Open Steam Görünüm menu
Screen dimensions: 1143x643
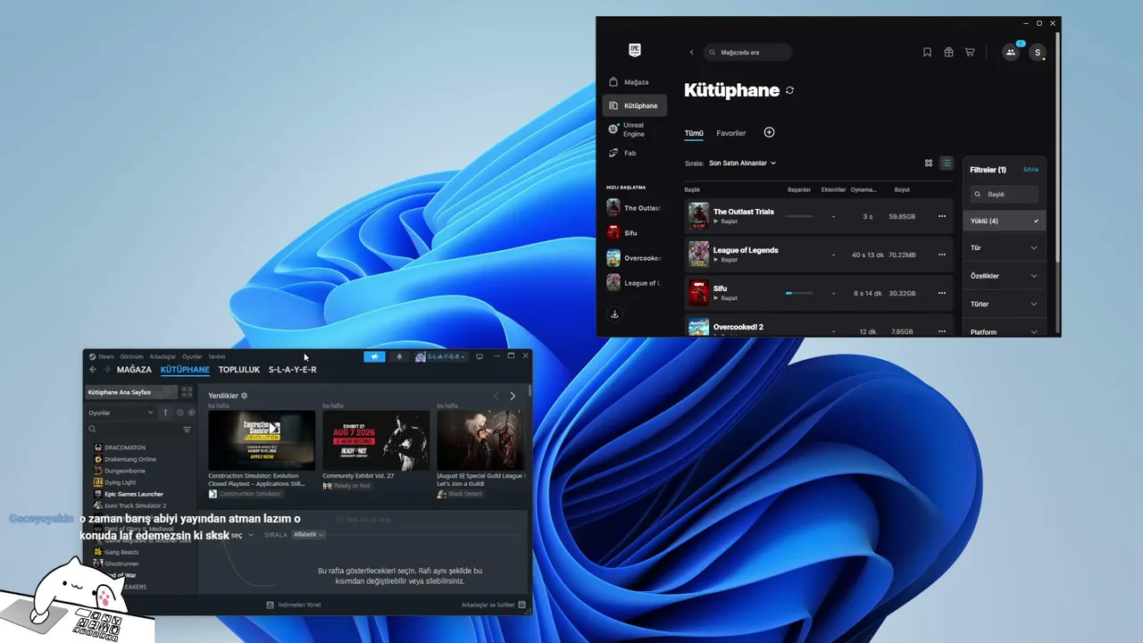tap(131, 356)
